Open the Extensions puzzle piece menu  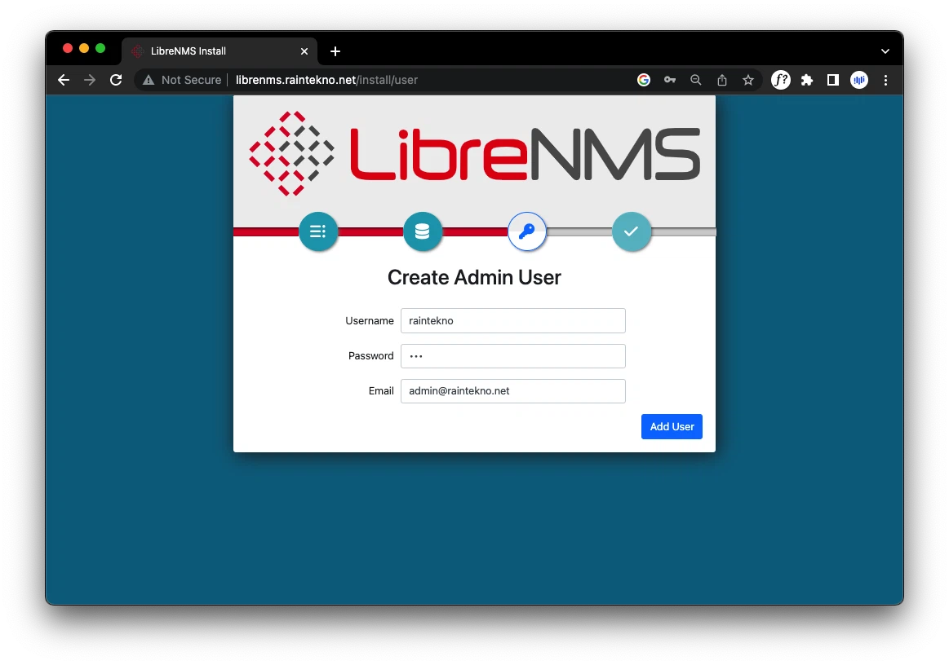point(807,80)
